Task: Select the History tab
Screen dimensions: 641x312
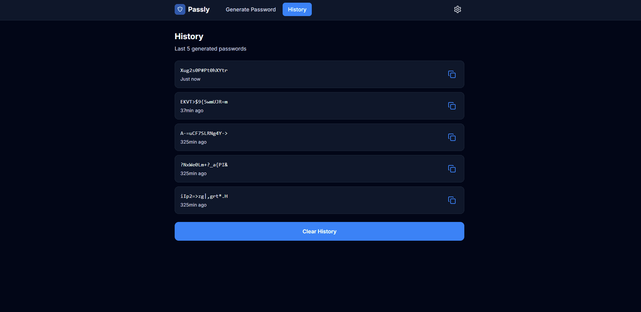Action: 297,9
